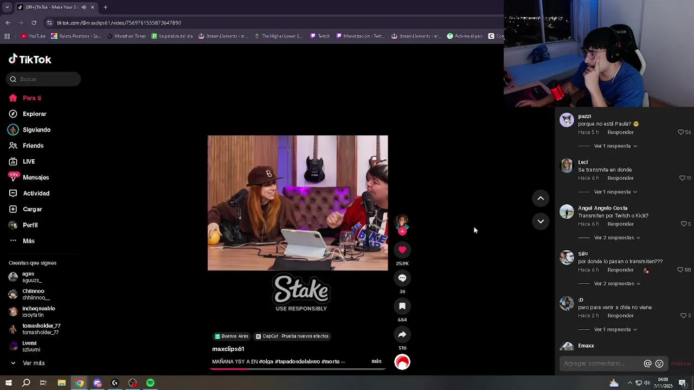Like Angel Angulo Costa's comment
The height and width of the screenshot is (390, 694).
tap(683, 224)
